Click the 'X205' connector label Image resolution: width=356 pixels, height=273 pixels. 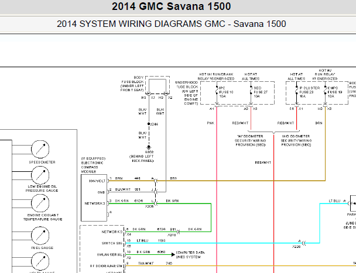(149, 206)
